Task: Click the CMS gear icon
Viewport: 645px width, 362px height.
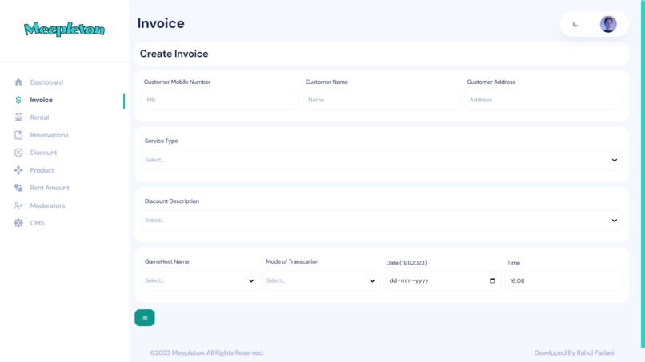Action: tap(18, 223)
